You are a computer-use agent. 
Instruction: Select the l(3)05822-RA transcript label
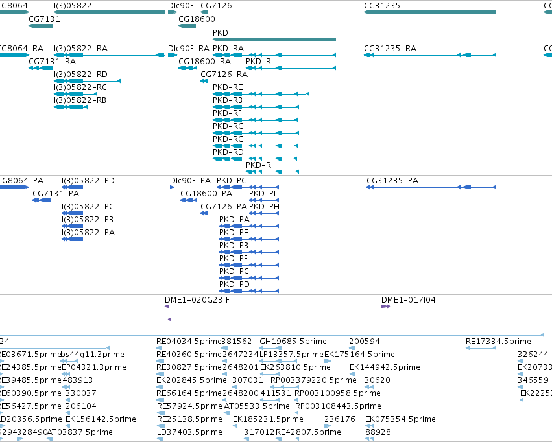81,48
